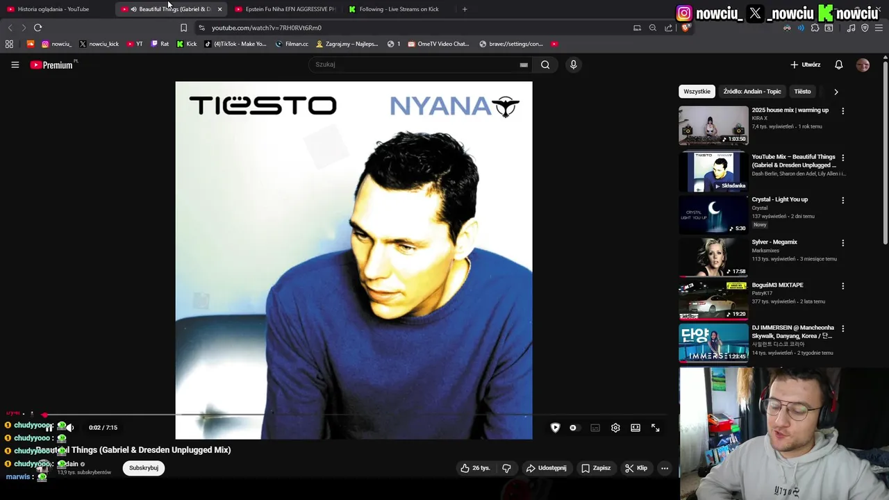The image size is (889, 500).
Task: Click the Utwórz create button
Action: click(806, 65)
